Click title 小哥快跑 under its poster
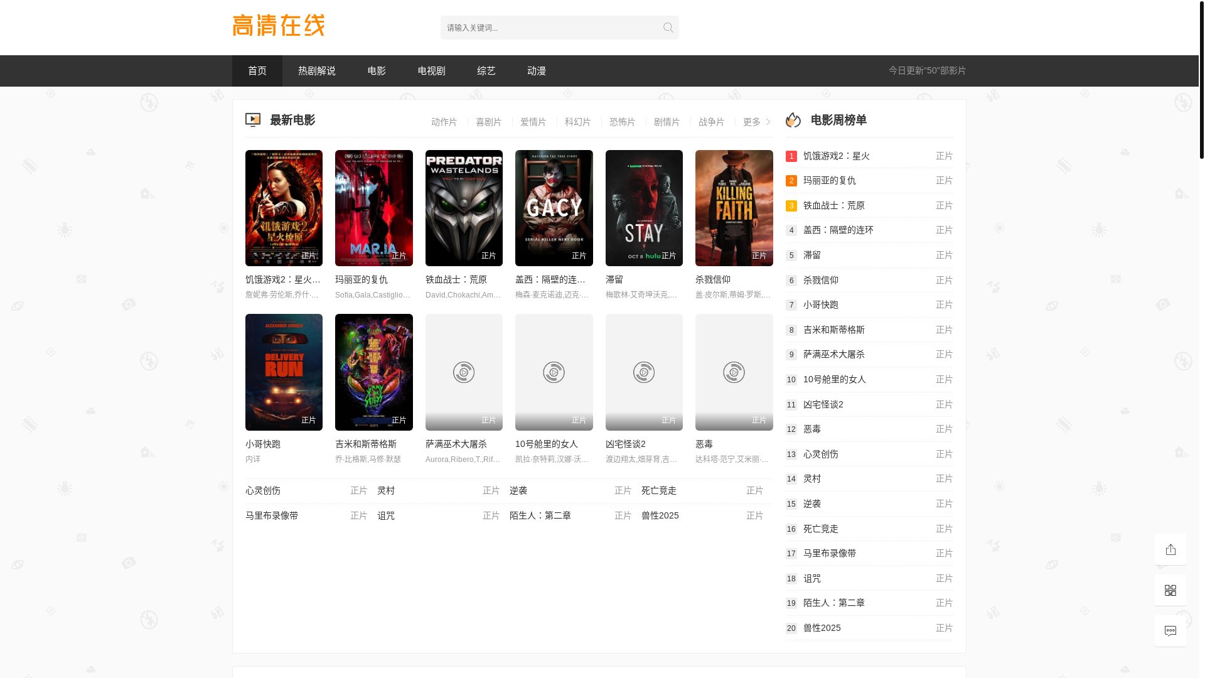The width and height of the screenshot is (1205, 678). [263, 444]
